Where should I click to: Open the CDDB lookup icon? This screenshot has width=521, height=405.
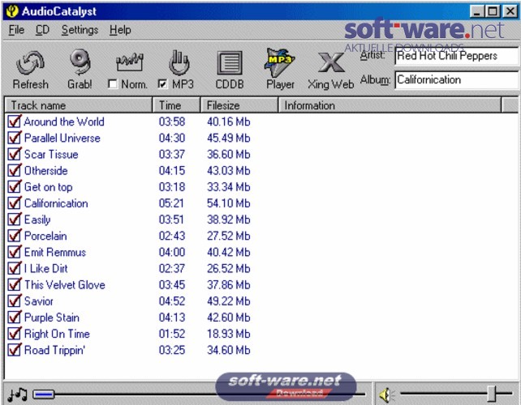click(230, 63)
